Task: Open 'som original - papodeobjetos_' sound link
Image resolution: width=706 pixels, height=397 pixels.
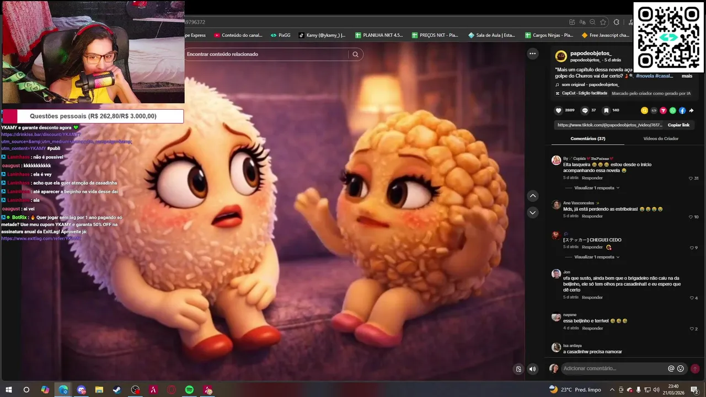Action: click(590, 85)
